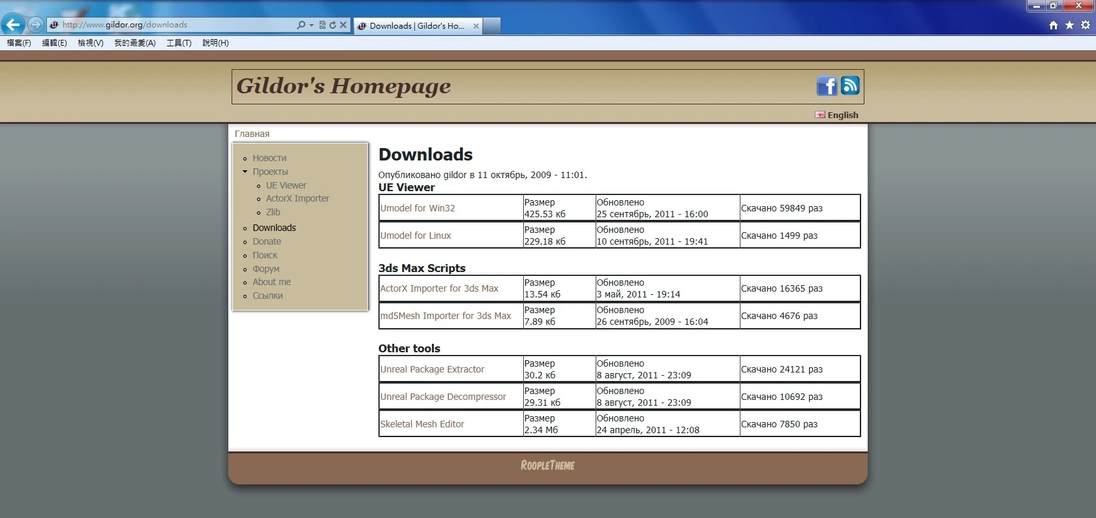Screen dimensions: 1096x518
Task: Click the Главная breadcrumb link
Action: (x=252, y=134)
